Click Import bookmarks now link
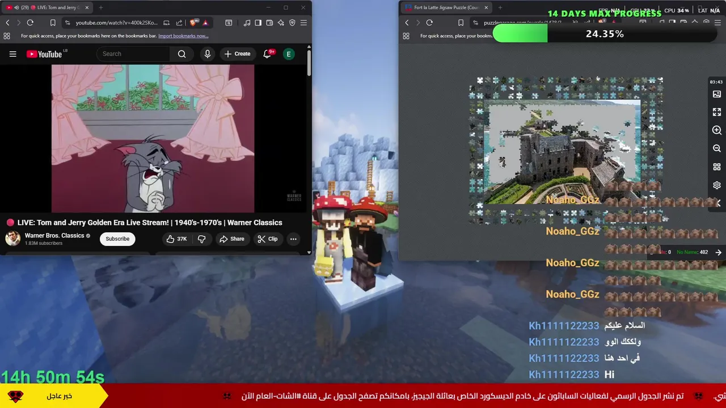Image resolution: width=726 pixels, height=408 pixels. (183, 36)
